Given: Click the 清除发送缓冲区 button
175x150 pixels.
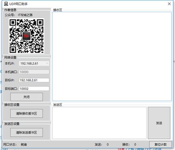Looking at the screenshot, I should tap(27, 133).
